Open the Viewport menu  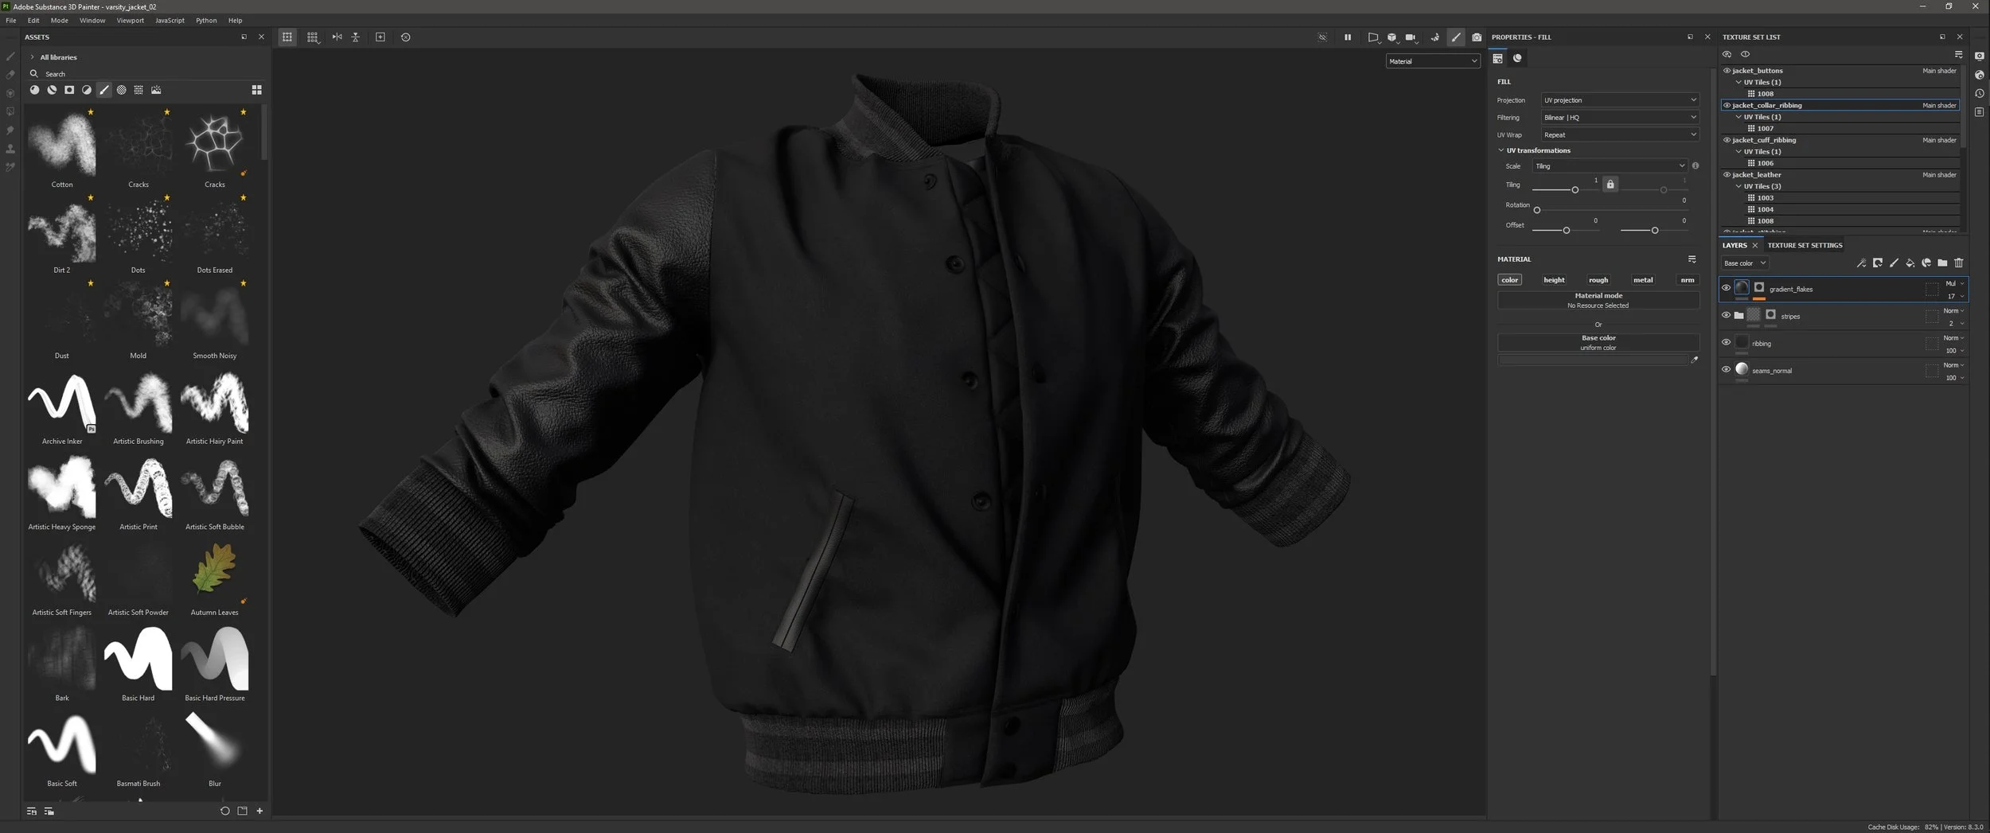(x=130, y=20)
